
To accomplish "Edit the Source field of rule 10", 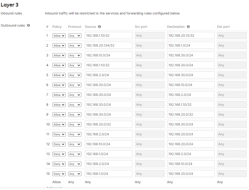I will click(x=109, y=124).
